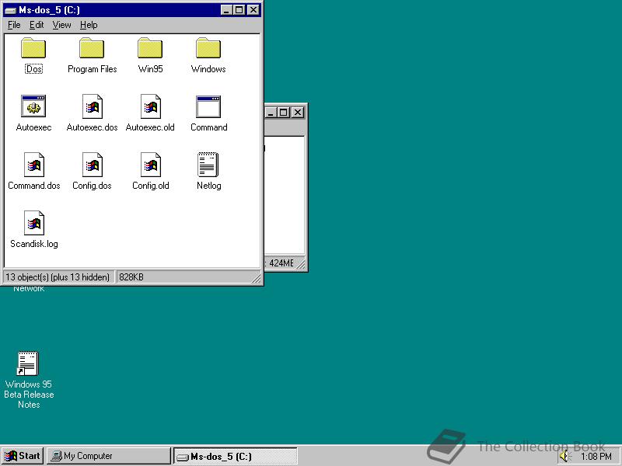Click the 828KB status bar entry
Screen dimensions: 622x466
[131, 277]
